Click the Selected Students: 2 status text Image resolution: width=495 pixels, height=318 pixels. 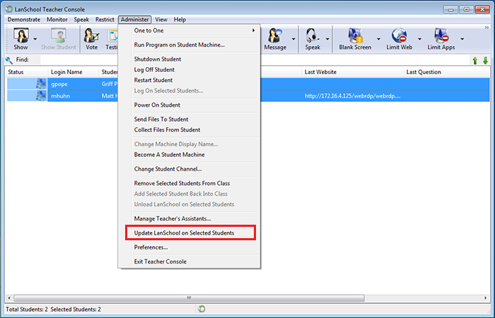[76, 310]
